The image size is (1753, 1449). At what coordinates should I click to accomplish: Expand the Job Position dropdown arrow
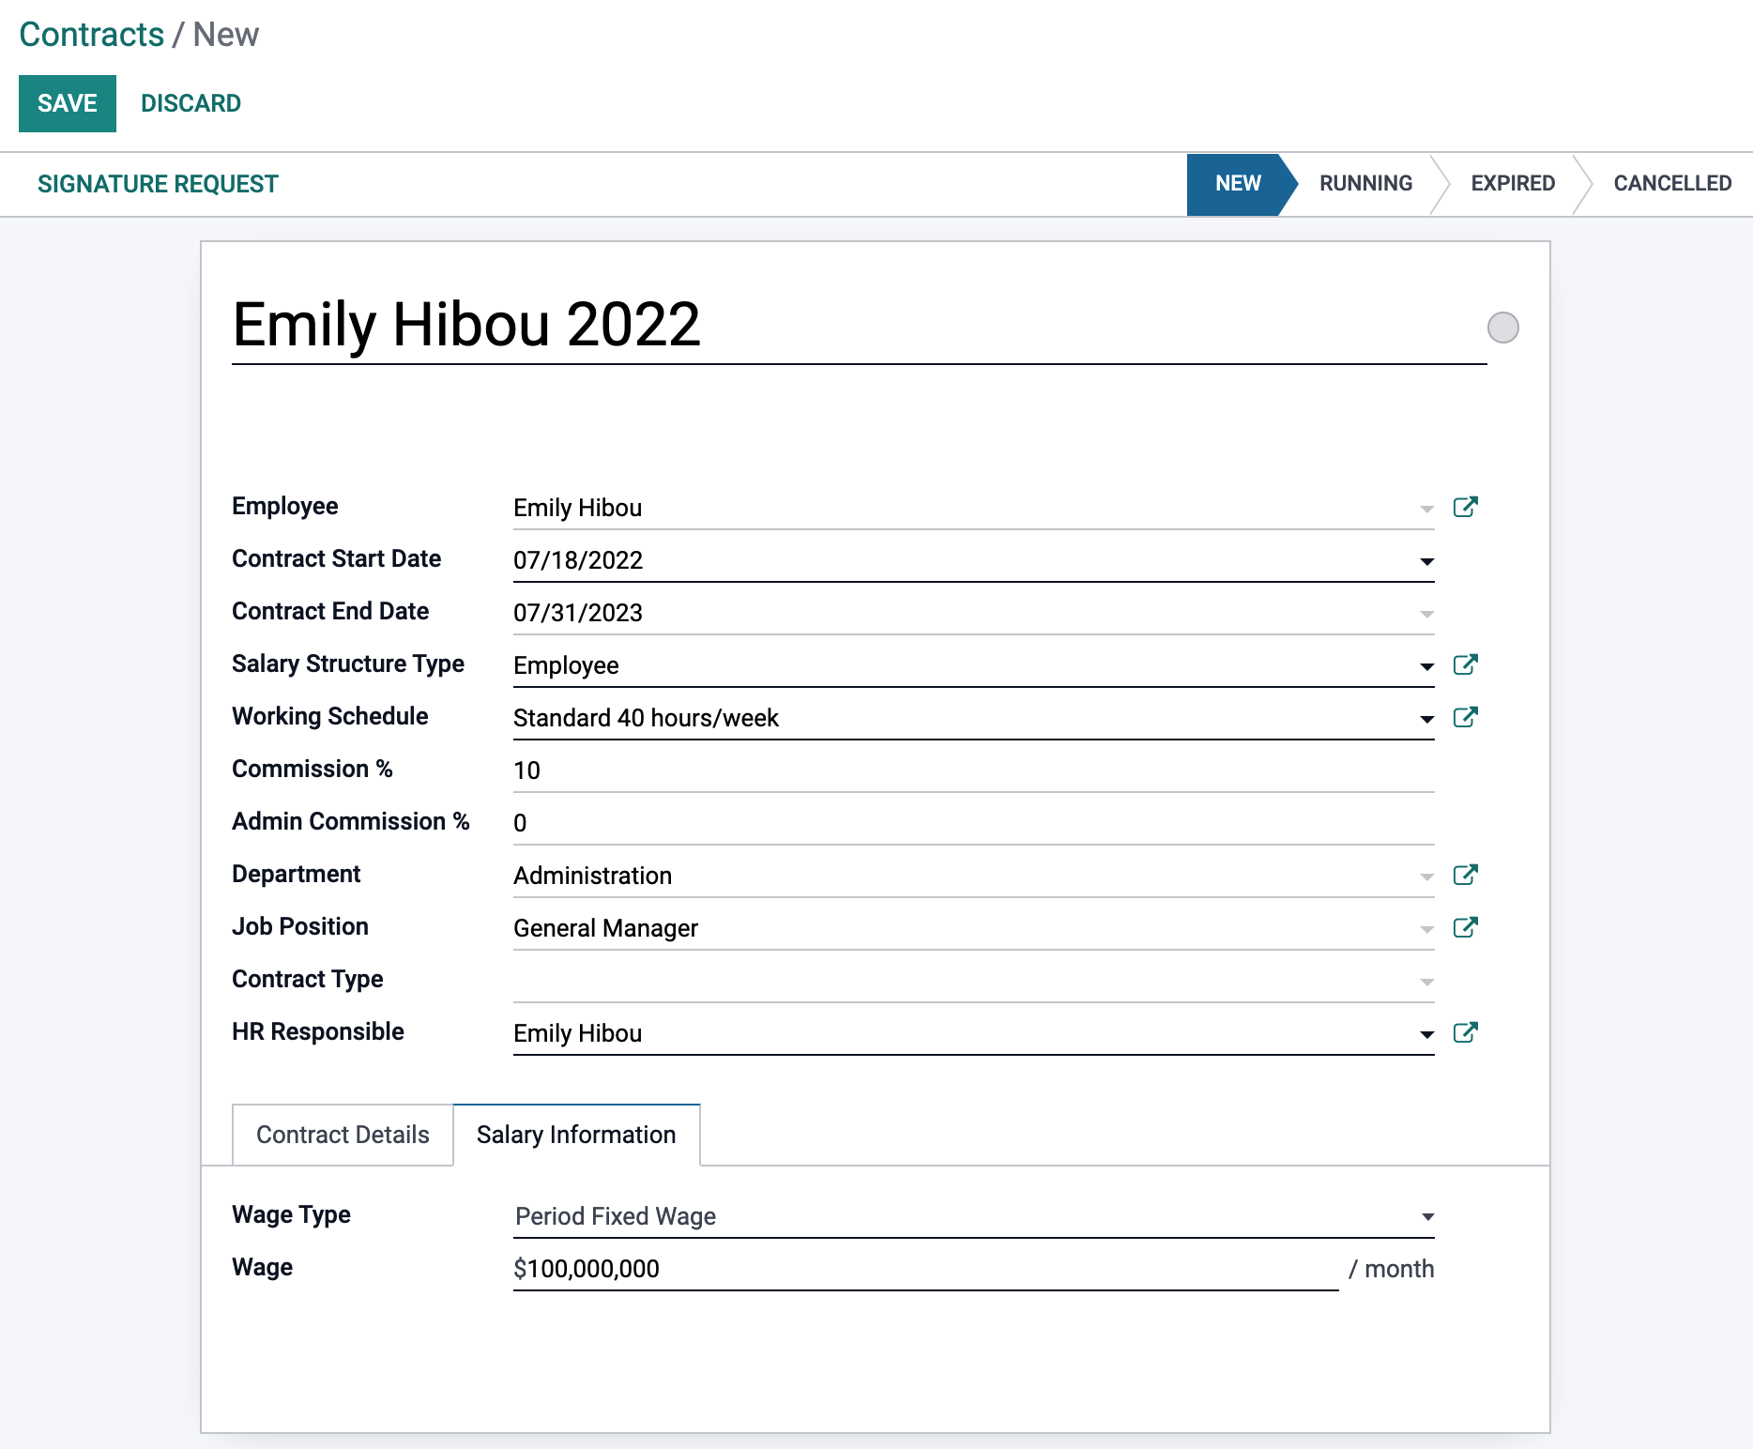coord(1426,930)
